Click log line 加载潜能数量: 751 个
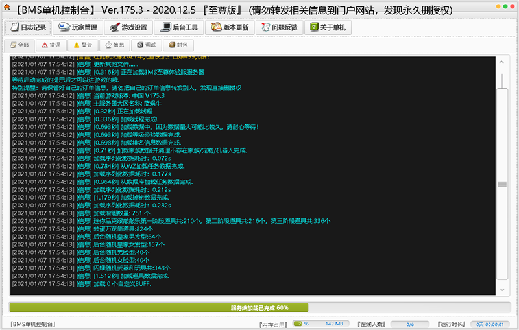Viewport: 519px width, 330px height. tap(82, 213)
